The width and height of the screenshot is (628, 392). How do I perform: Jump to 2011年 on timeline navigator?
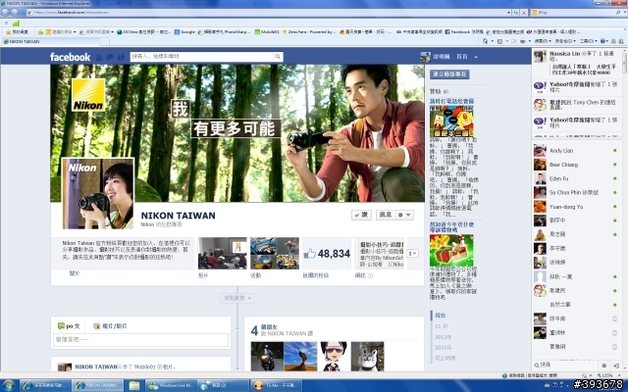[x=443, y=347]
